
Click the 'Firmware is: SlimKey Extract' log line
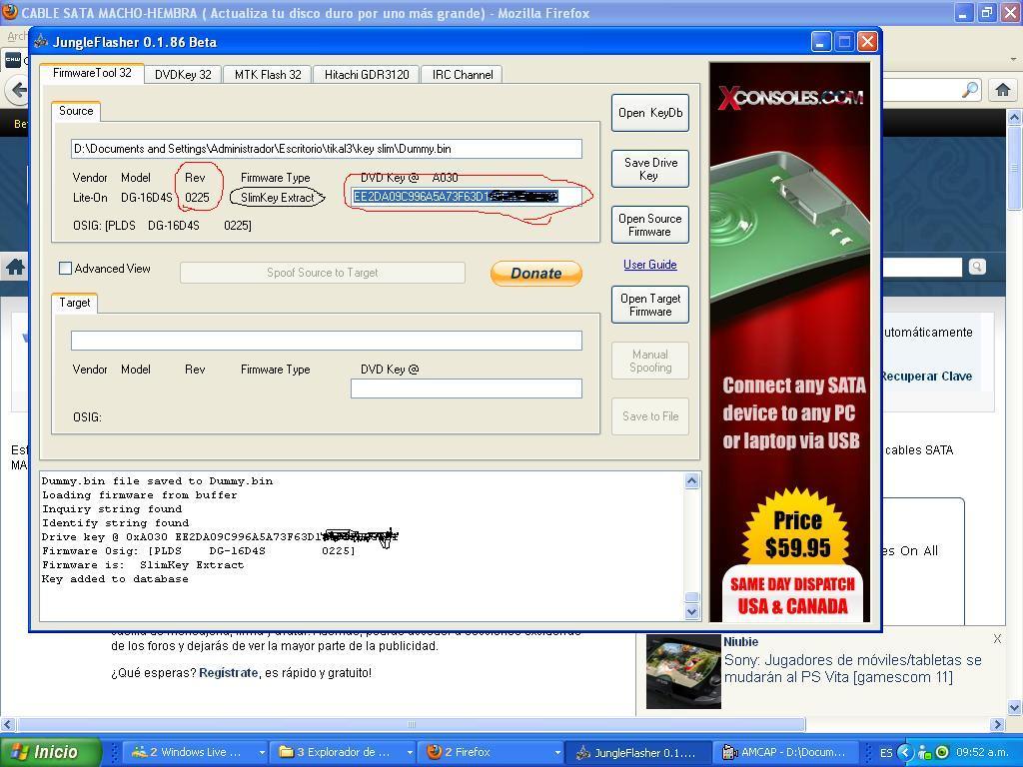click(143, 565)
